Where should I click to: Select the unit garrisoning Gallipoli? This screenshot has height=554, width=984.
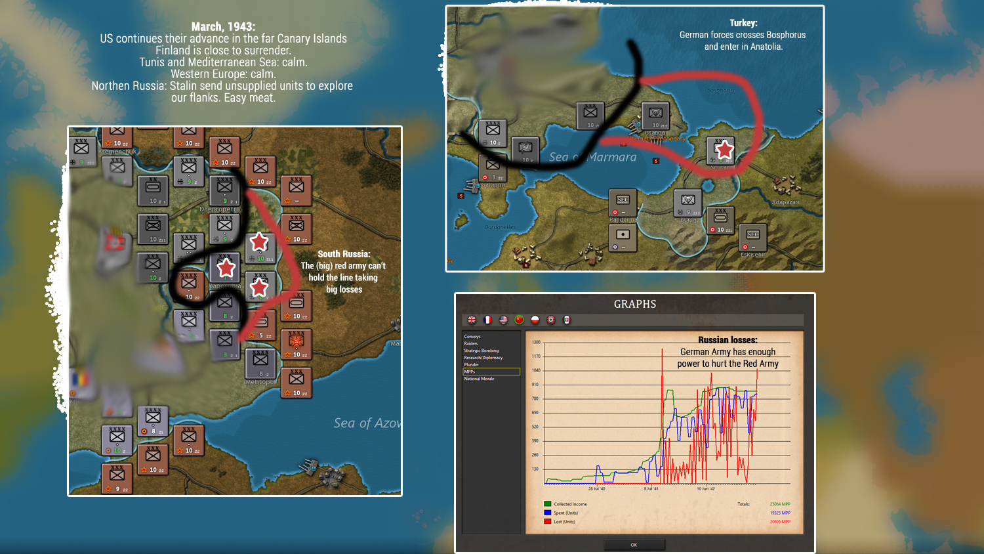click(x=493, y=169)
